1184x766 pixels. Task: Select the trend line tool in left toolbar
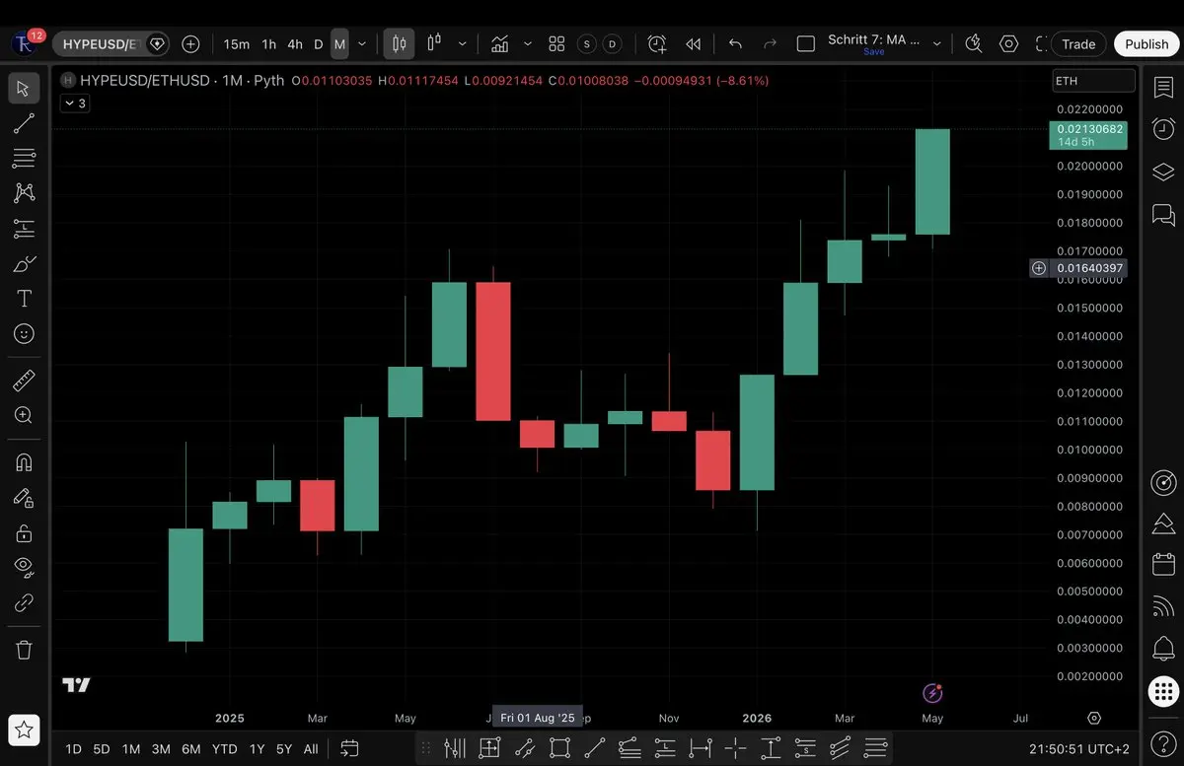coord(24,123)
